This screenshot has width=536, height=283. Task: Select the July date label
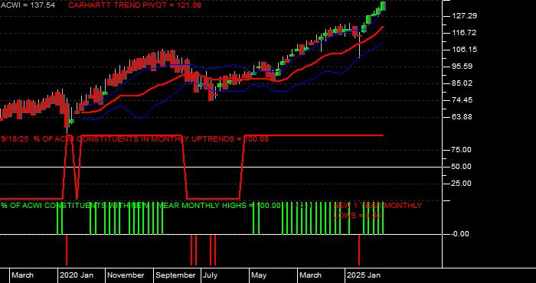(x=211, y=275)
